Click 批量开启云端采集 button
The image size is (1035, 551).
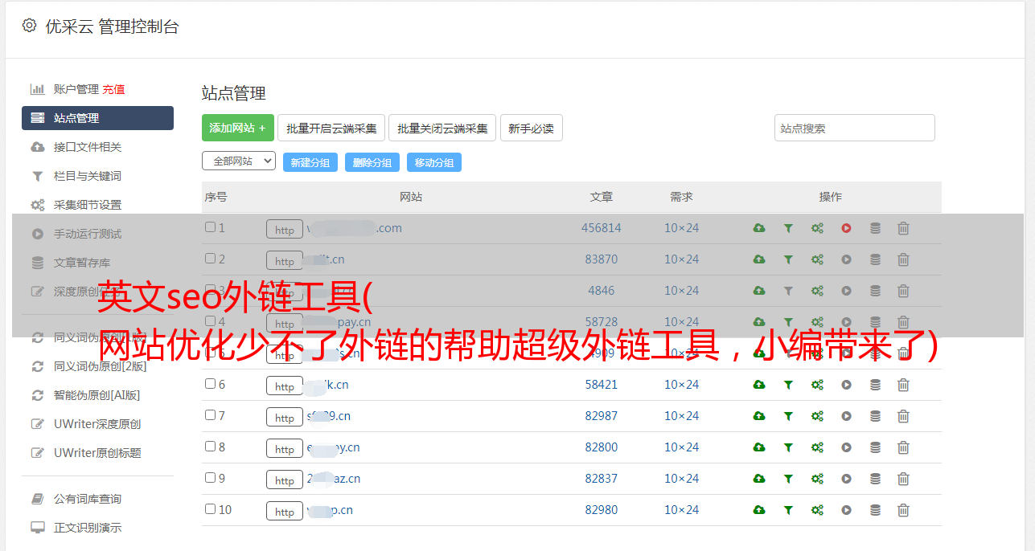coord(331,128)
